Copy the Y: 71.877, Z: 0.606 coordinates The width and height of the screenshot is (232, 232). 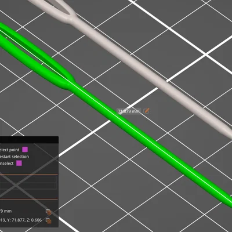click(49, 220)
